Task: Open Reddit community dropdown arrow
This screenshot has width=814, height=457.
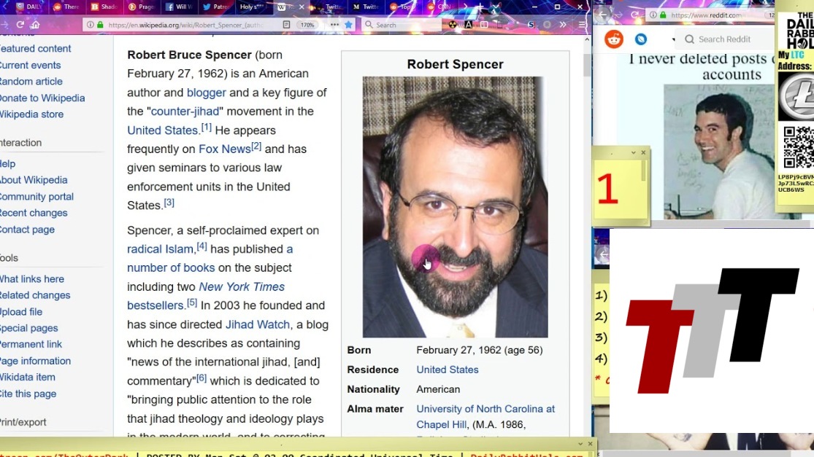Action: click(x=673, y=39)
